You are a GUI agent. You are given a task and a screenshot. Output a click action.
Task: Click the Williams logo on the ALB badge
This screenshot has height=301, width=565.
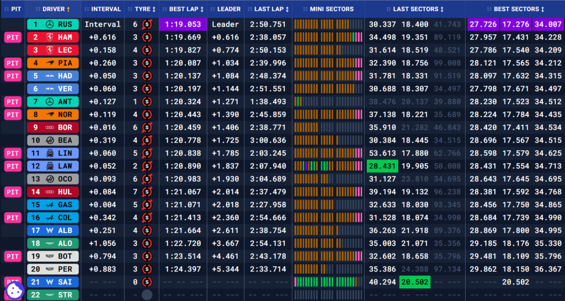pos(50,230)
